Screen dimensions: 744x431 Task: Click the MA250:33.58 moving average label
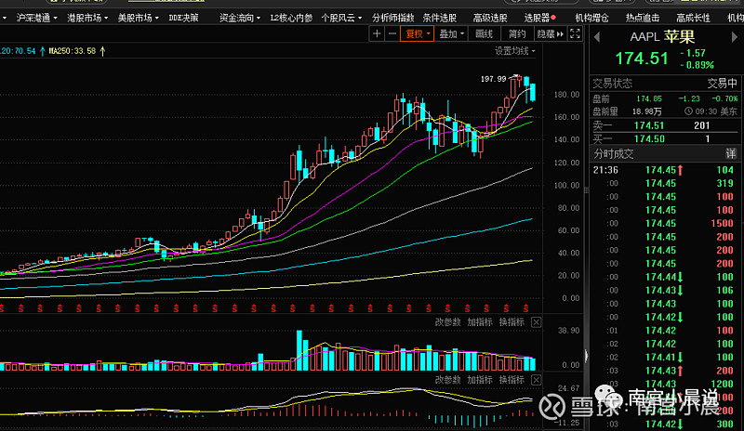coord(73,51)
